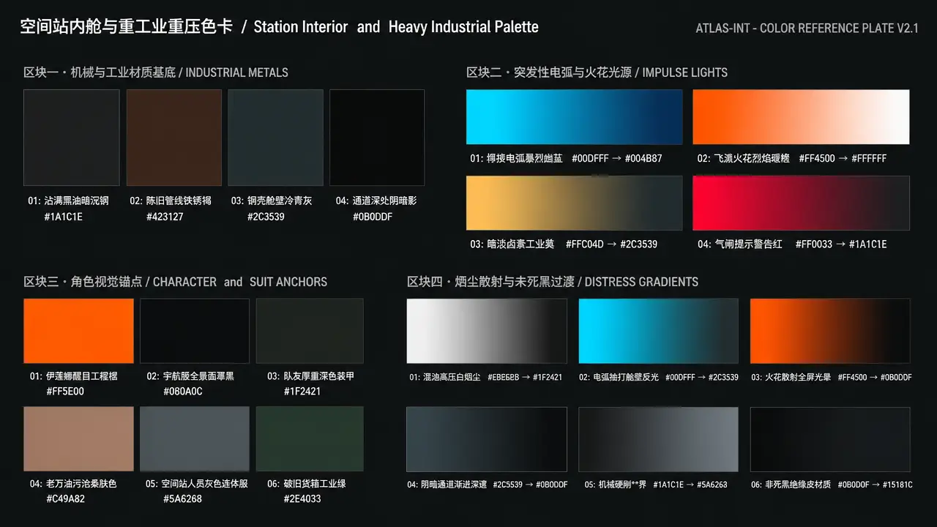The height and width of the screenshot is (527, 937).
Task: Click the #0B0DDF deep shadow swatch
Action: coord(377,138)
